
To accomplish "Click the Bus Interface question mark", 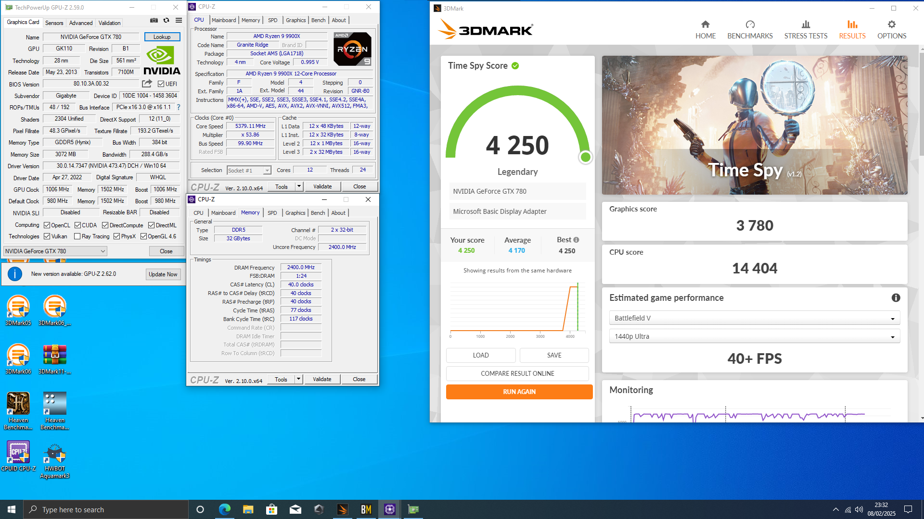I will 179,107.
